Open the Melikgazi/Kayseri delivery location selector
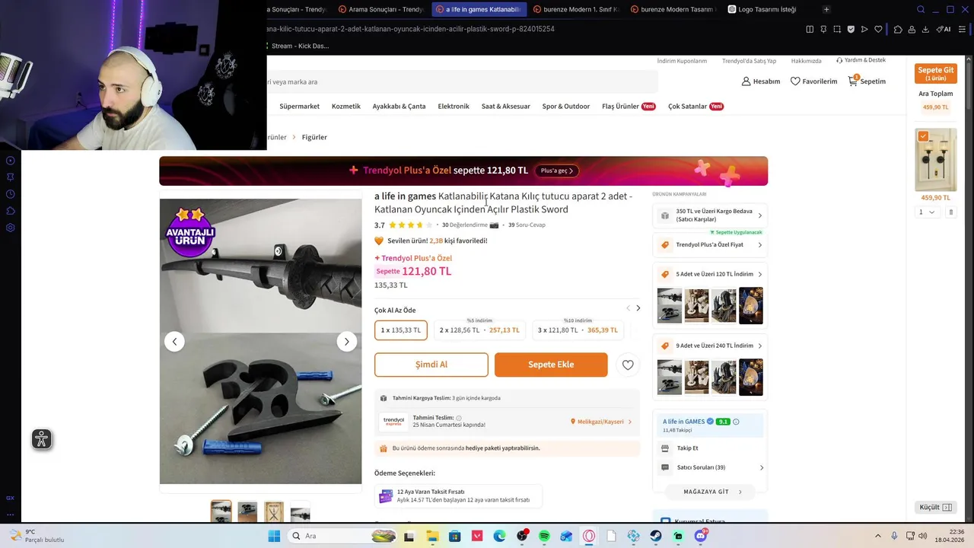The image size is (974, 548). 601,422
